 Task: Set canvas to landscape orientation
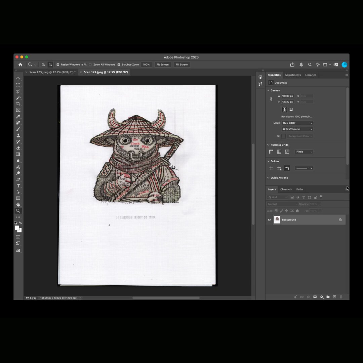[291, 110]
